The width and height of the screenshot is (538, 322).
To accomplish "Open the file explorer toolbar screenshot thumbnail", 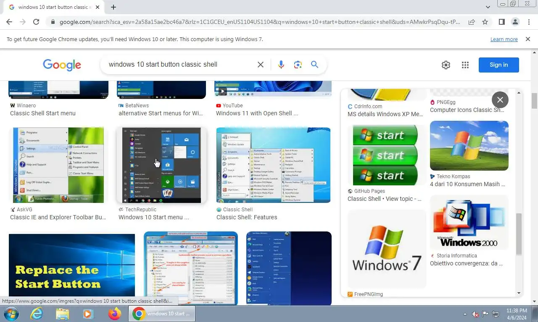I will pyautogui.click(x=191, y=268).
